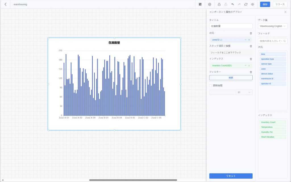Open page settings gear icon
This screenshot has width=291, height=182.
[210, 4]
